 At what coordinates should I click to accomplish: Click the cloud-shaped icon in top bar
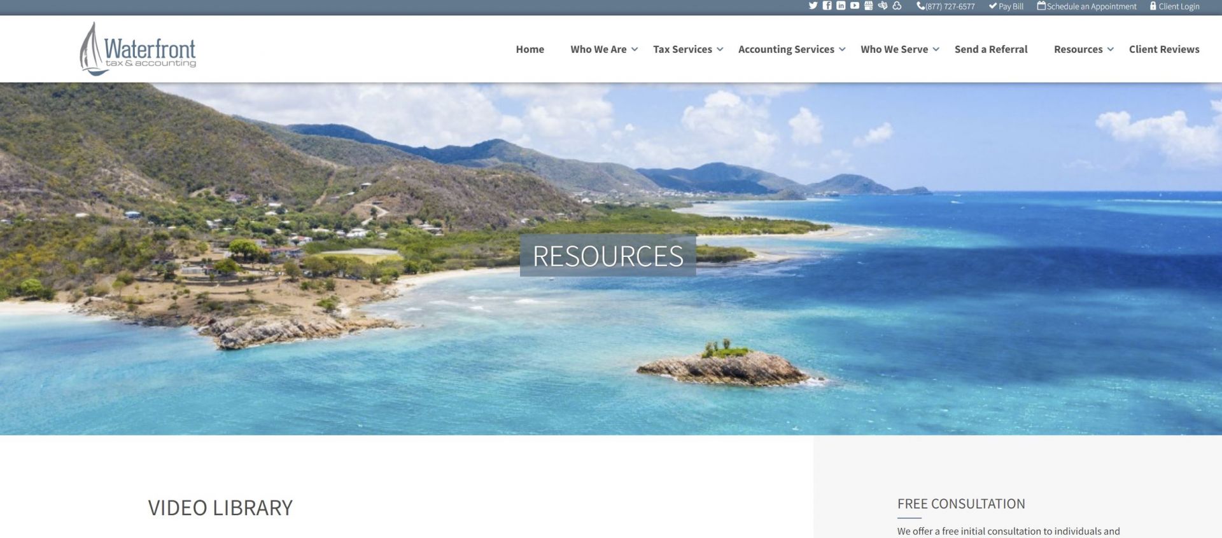[x=897, y=6]
